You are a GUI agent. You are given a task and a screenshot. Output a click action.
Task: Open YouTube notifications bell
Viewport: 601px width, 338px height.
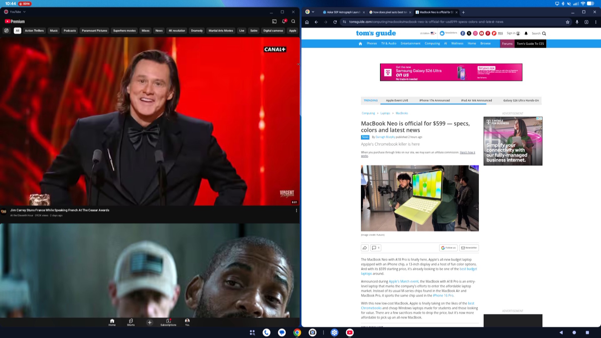(x=284, y=21)
